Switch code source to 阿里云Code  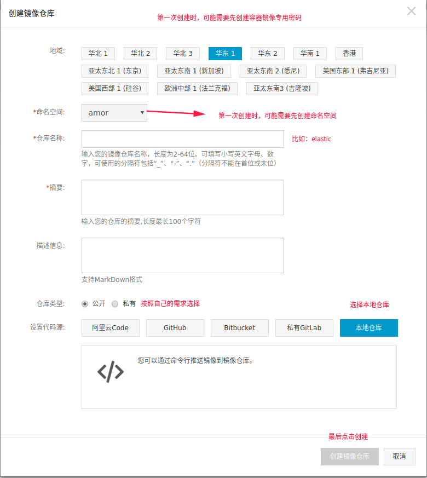111,328
